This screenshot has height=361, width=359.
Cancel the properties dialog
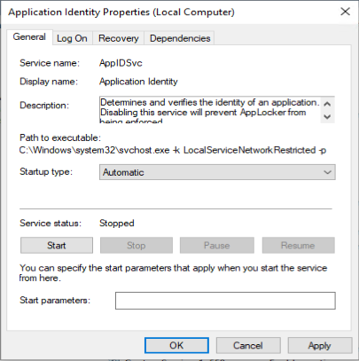pyautogui.click(x=248, y=345)
